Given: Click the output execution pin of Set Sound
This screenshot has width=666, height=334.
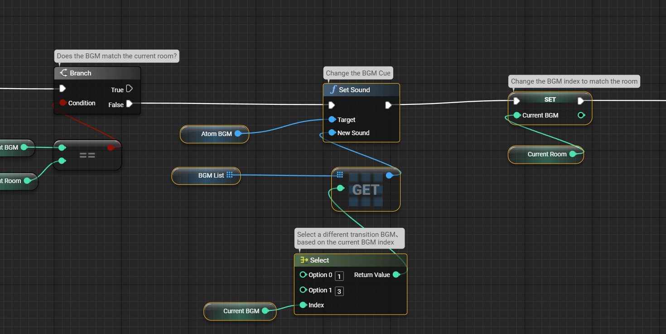Looking at the screenshot, I should pos(388,105).
